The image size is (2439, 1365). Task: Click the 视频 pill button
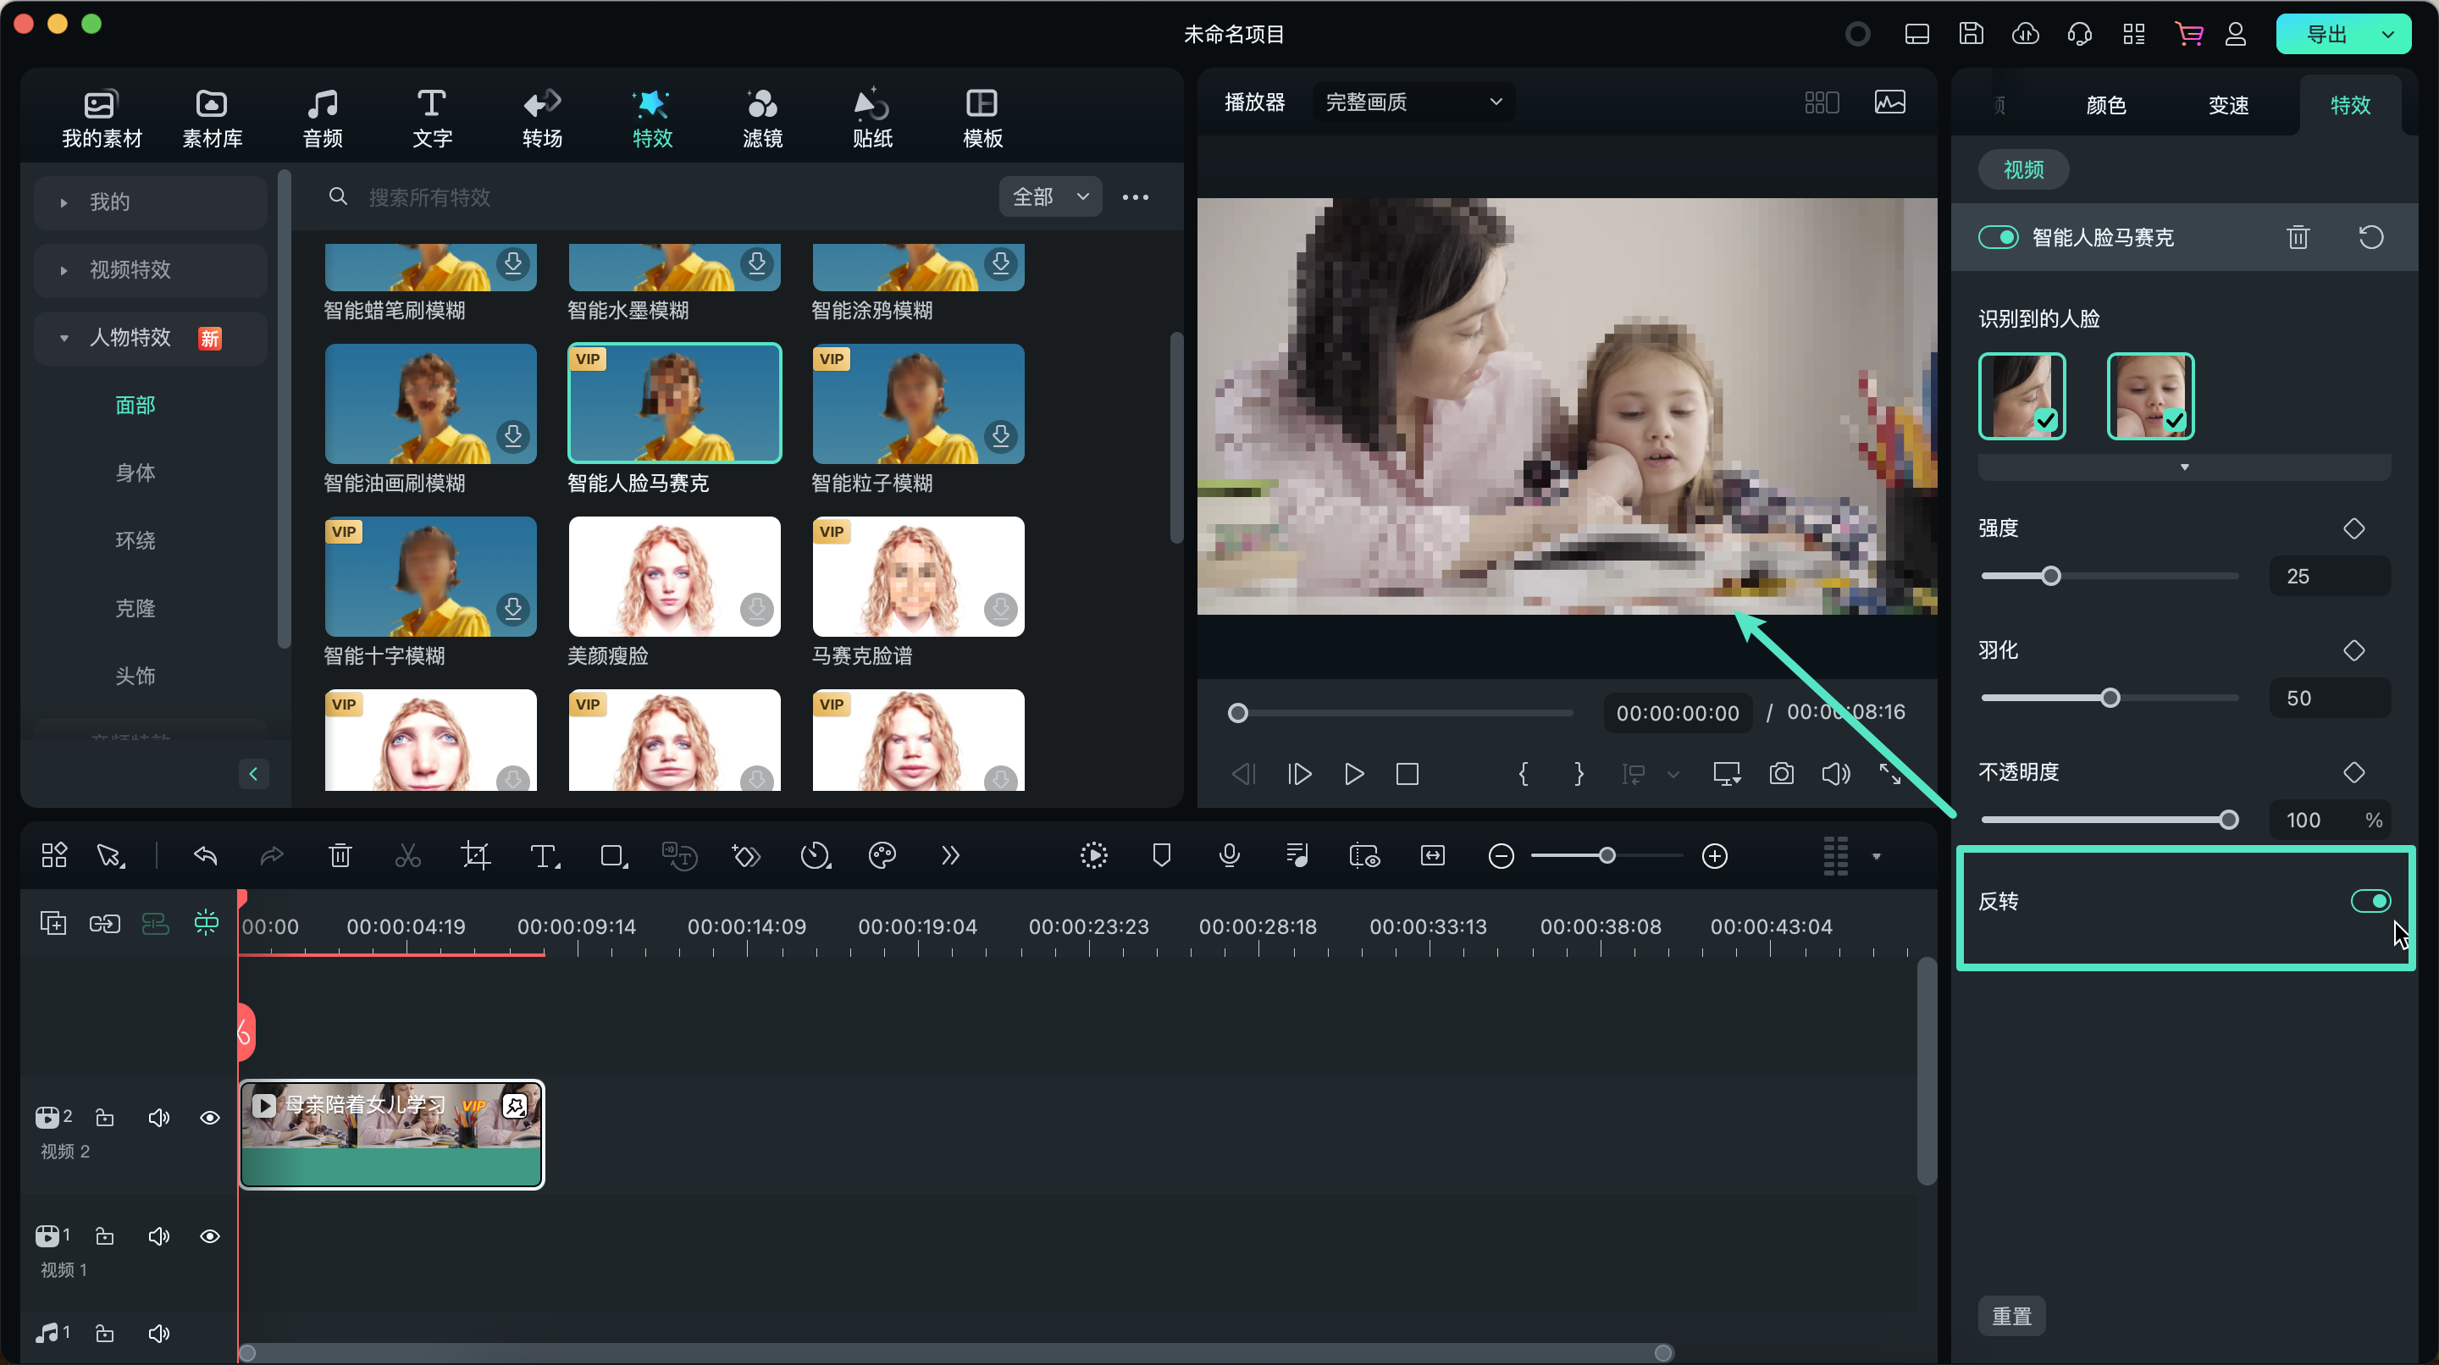tap(2023, 169)
